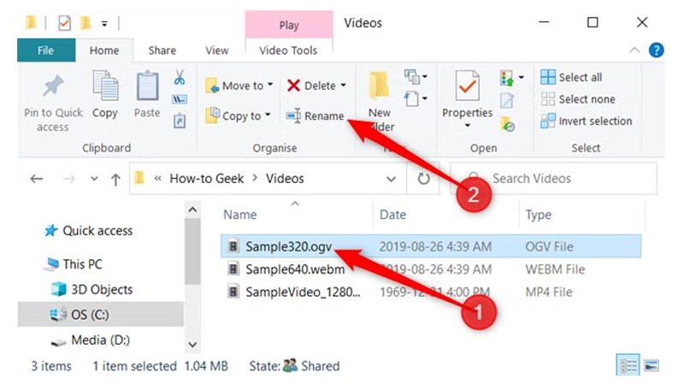Go forward with the right arrow

[x=69, y=179]
